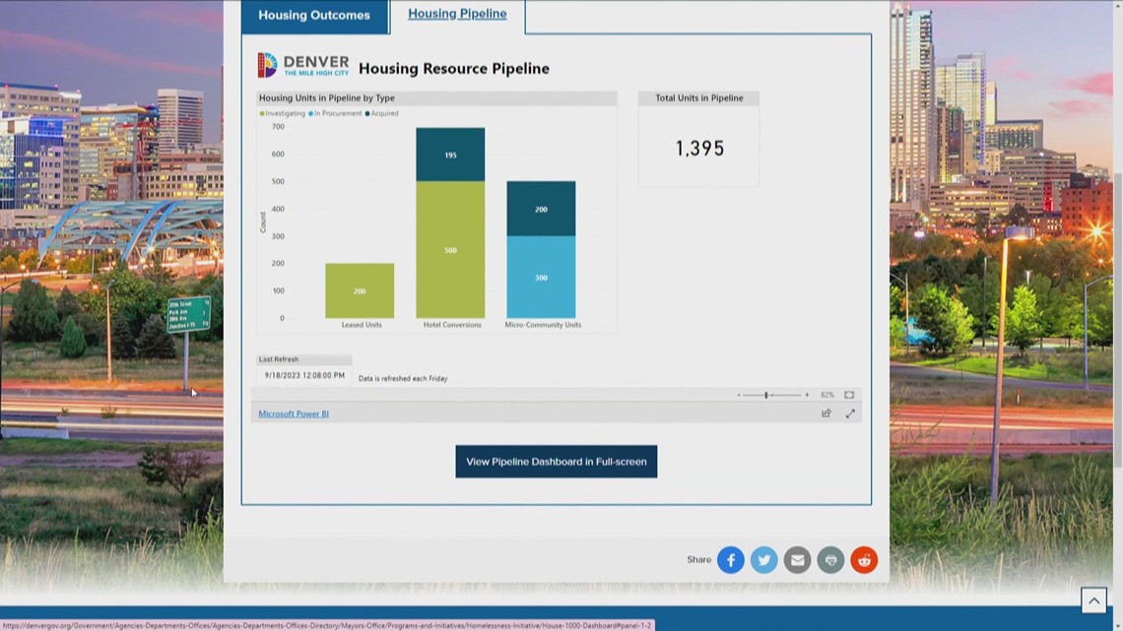Click the full-screen diagonal arrow icon
Viewport: 1123px width, 631px height.
[850, 413]
